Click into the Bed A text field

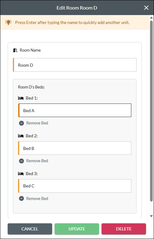coord(75,110)
